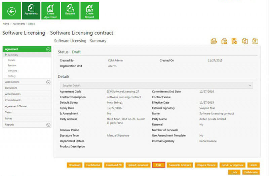Click the Commitment End Date value 12/27/2016
Screen dimensions: 269x176
[206, 92]
